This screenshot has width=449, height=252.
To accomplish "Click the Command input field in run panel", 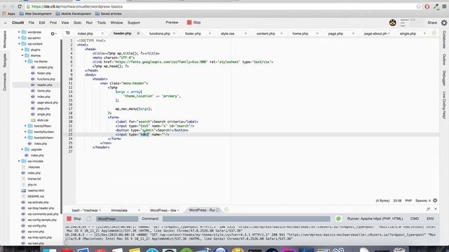I will tap(246, 218).
